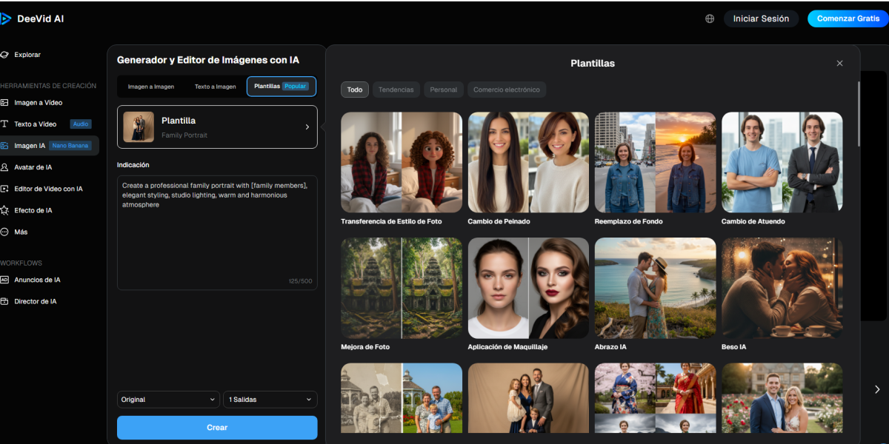Open the Más menu icon

pos(5,232)
